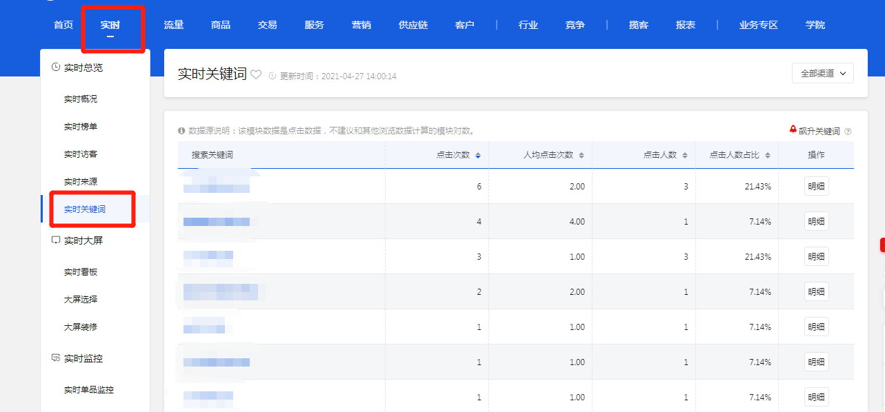The height and width of the screenshot is (412, 885).
Task: Select 实时访客 in the sidebar
Action: 81,154
